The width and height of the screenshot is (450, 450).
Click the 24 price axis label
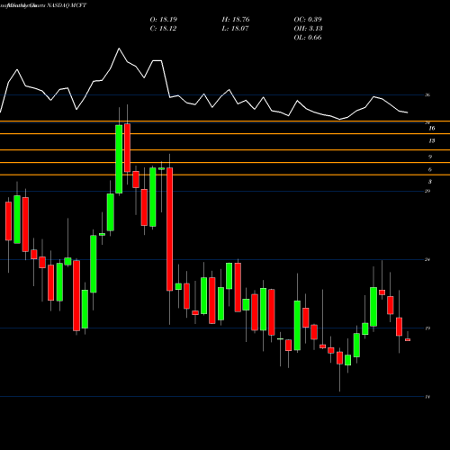click(x=427, y=259)
